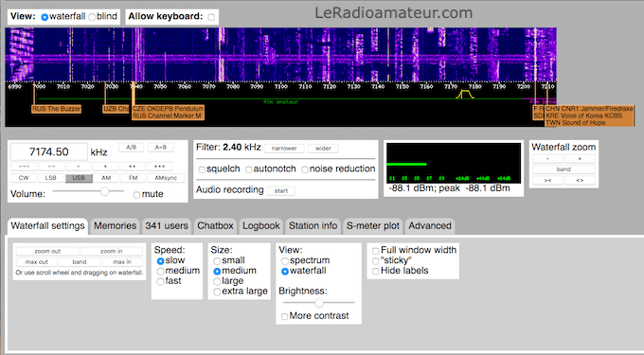
Task: Click the minus button under Waterfall zoom
Action: pos(547,159)
